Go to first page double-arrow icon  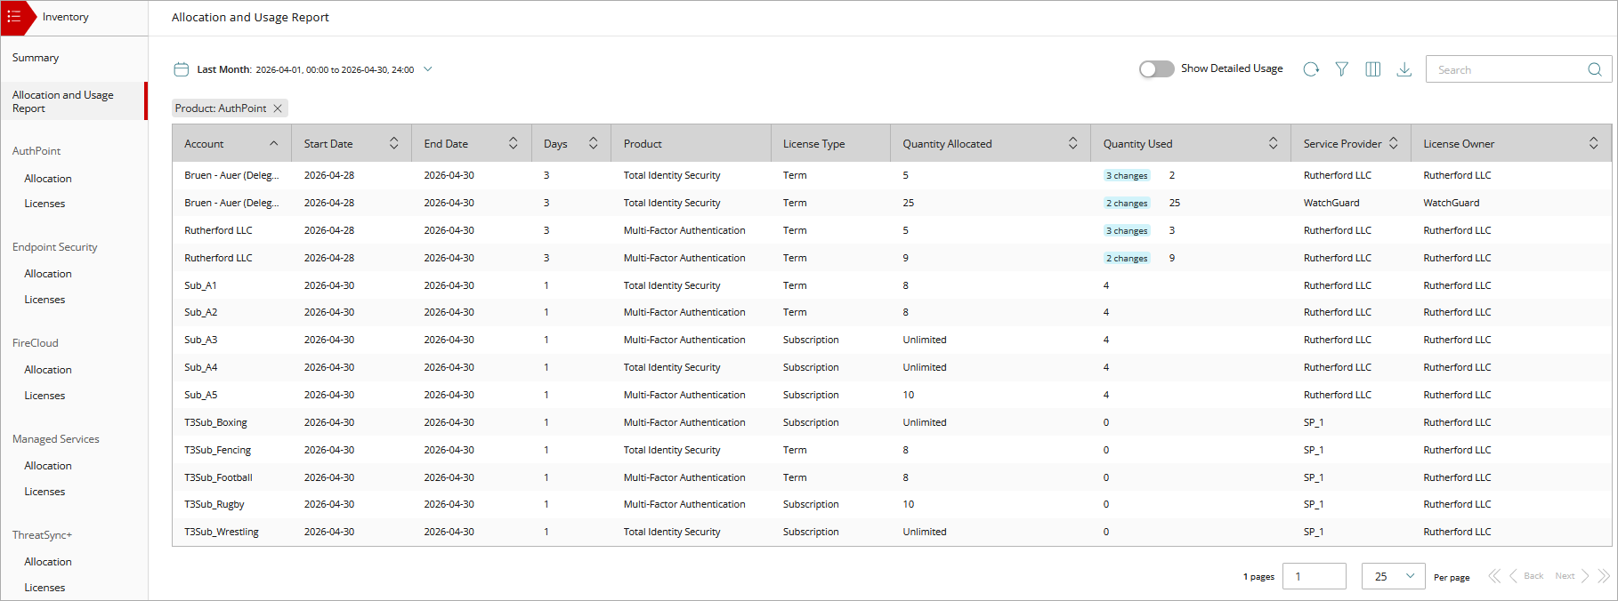click(x=1494, y=576)
